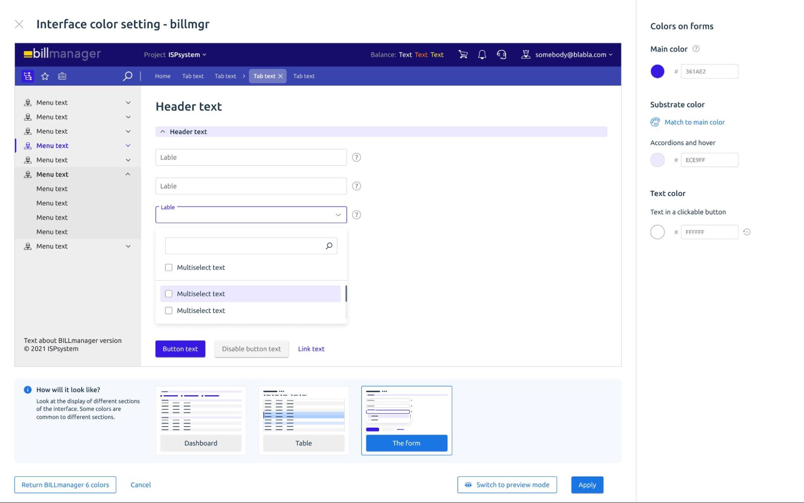Click the favorites star icon
This screenshot has height=503, width=804.
pos(45,76)
